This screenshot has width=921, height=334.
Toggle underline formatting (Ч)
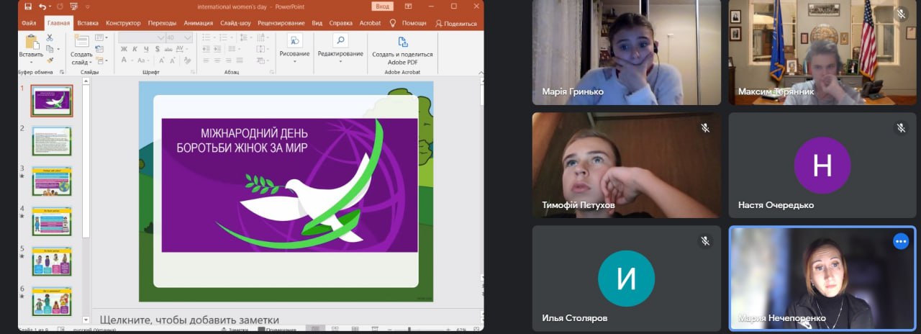[x=145, y=49]
